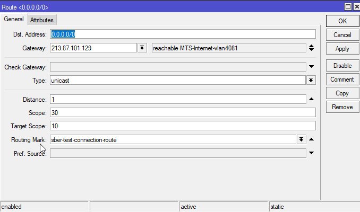Add a Comment to the route

(342, 79)
